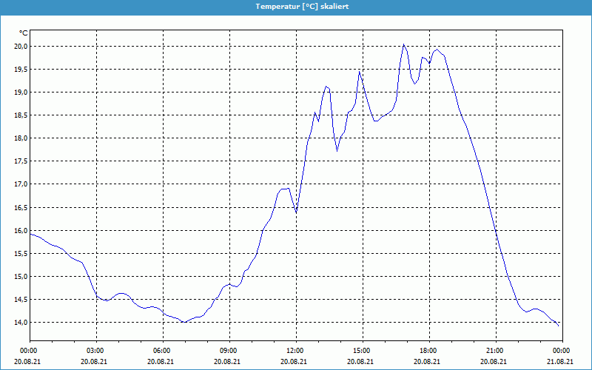Click the 18:00 time axis label
This screenshot has width=592, height=370.
coord(428,350)
